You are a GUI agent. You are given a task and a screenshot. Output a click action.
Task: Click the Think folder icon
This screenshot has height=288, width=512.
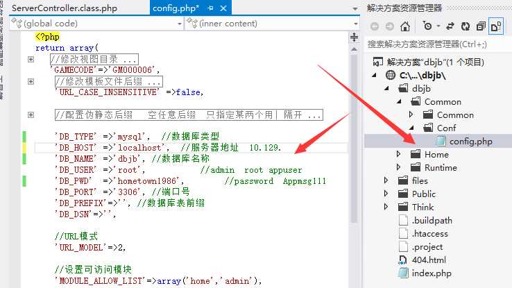click(403, 207)
